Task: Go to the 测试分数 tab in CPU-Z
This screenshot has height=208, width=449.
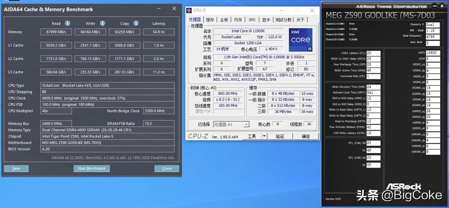Action: click(284, 20)
